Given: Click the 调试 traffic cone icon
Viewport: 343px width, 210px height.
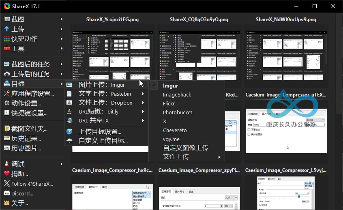Looking at the screenshot, I should [7, 164].
